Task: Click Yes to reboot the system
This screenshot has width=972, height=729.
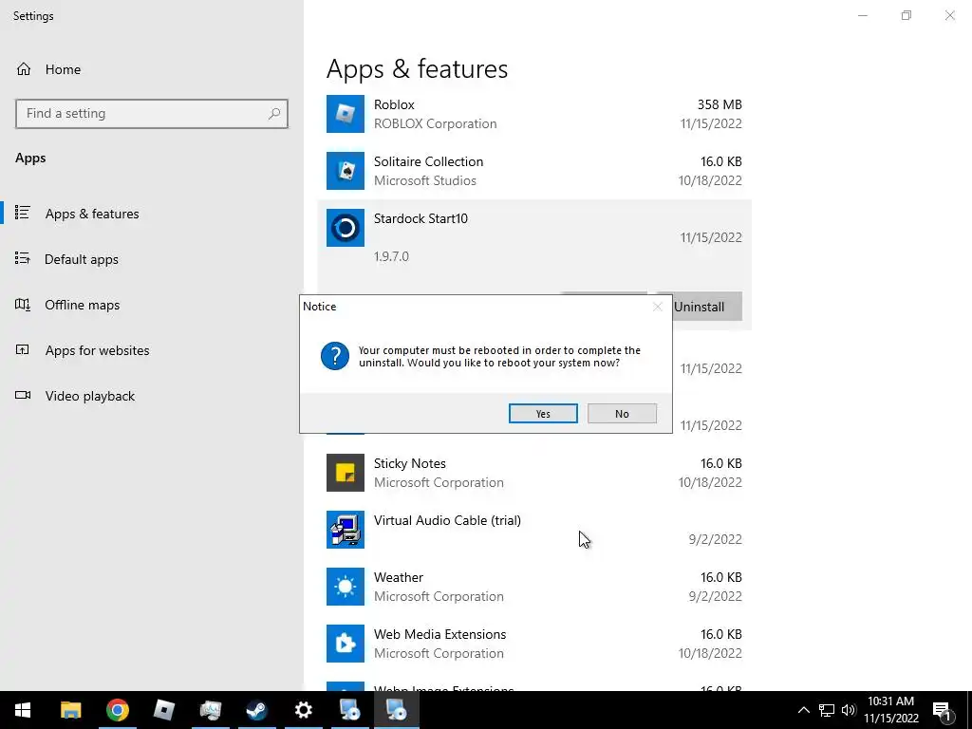Action: tap(543, 414)
